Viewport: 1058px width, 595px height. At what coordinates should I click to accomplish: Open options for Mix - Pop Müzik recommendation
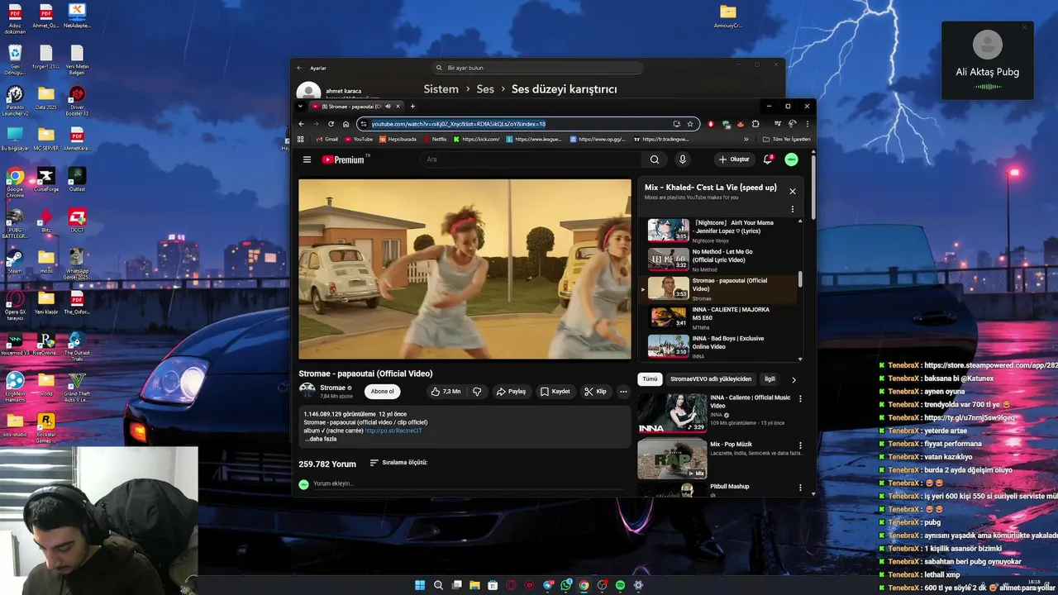799,445
